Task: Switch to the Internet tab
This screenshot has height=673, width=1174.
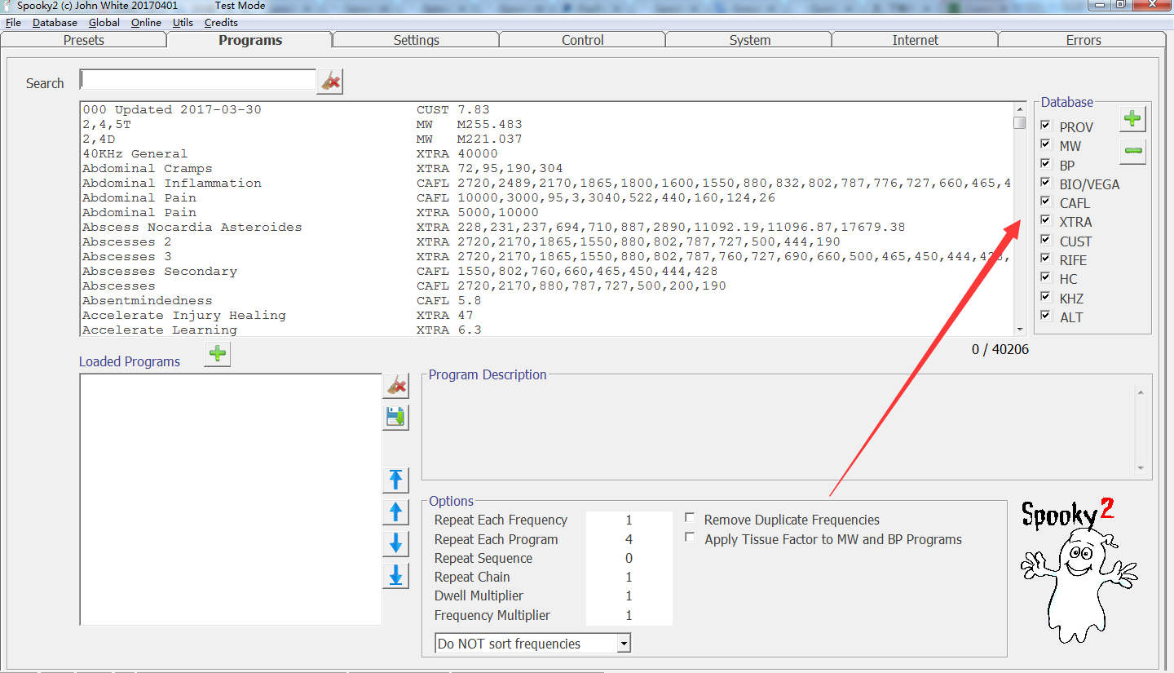Action: (x=915, y=40)
